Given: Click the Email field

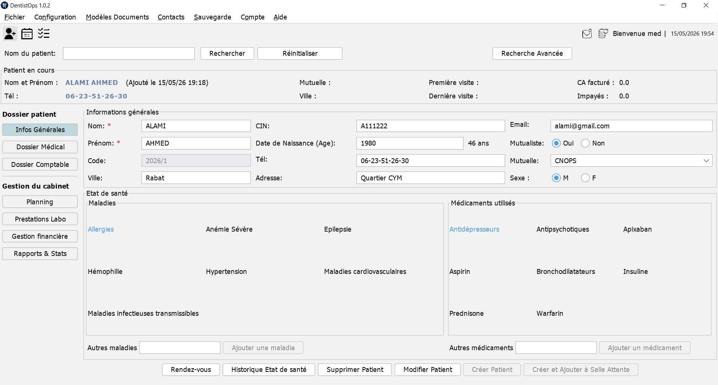Looking at the screenshot, I should pyautogui.click(x=631, y=126).
